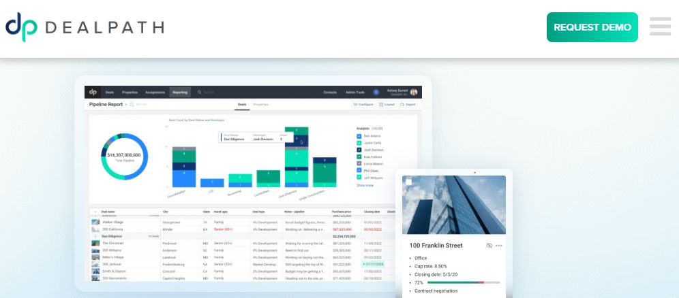The width and height of the screenshot is (679, 298).
Task: Click the red Senior (60+) asset type cell
Action: click(223, 229)
